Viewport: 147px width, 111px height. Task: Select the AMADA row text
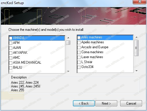pyautogui.click(x=19, y=38)
